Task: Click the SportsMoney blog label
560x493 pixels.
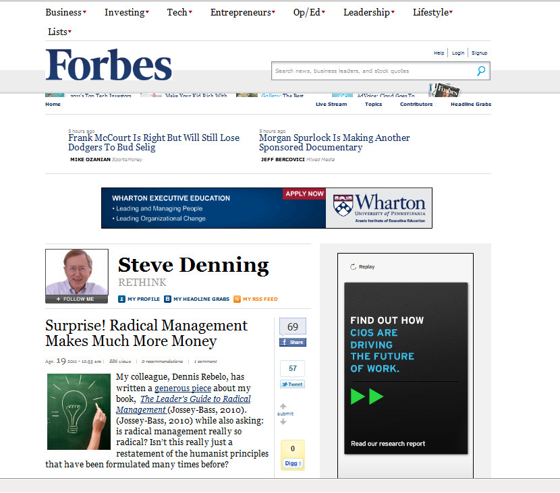Action: pos(127,160)
